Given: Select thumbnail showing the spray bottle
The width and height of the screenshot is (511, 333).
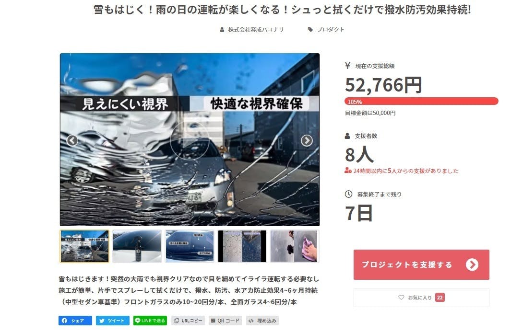Looking at the screenshot, I should tap(137, 246).
